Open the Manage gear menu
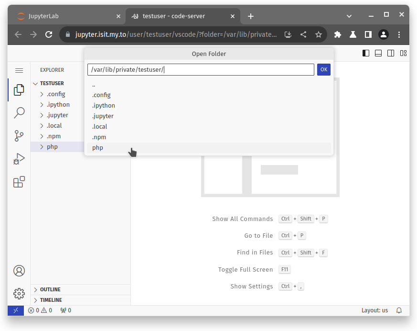 pyautogui.click(x=19, y=293)
